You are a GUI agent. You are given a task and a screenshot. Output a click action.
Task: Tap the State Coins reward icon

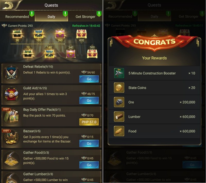[119, 88]
